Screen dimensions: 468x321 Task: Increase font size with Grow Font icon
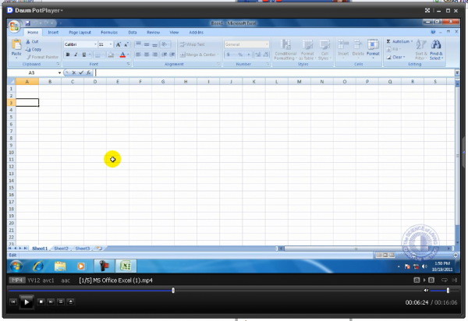119,44
